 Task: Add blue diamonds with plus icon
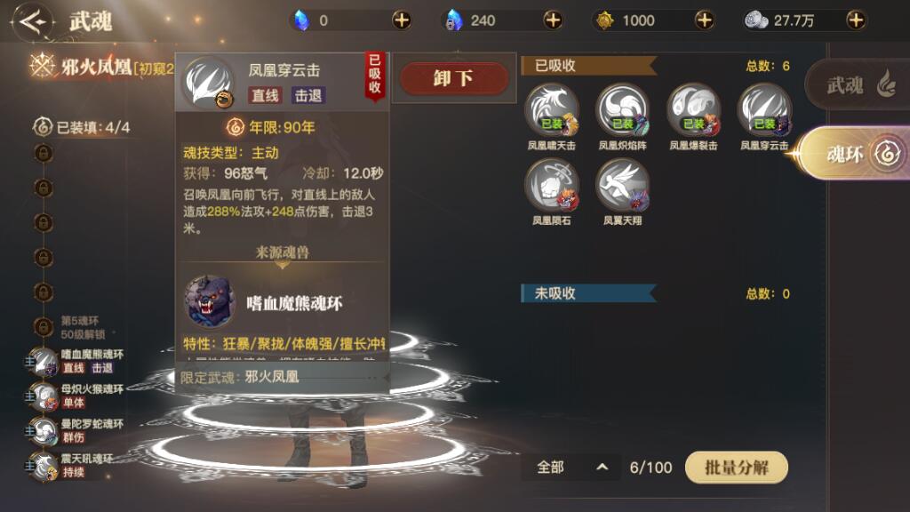click(402, 20)
